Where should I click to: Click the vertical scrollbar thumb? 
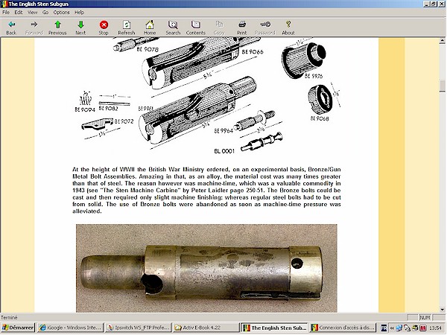(x=442, y=86)
